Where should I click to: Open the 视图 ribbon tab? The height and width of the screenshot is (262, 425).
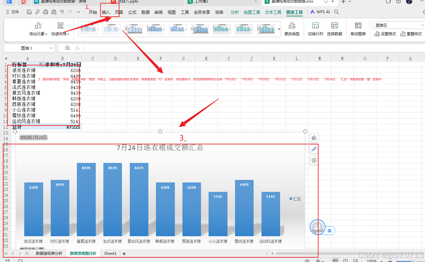[172, 12]
